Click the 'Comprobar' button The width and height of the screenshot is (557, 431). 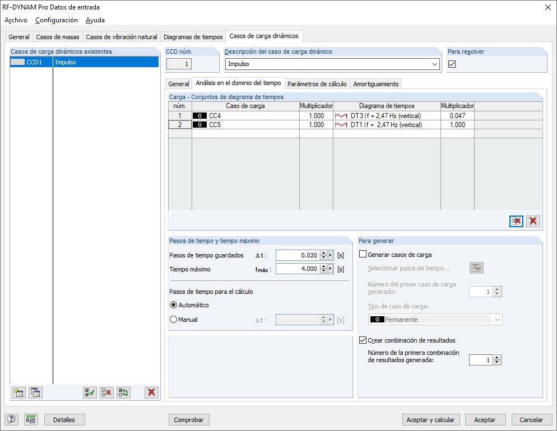189,420
